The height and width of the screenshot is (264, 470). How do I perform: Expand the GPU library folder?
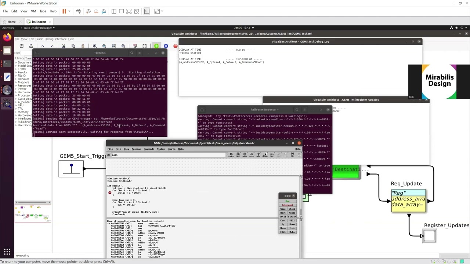coord(16,105)
